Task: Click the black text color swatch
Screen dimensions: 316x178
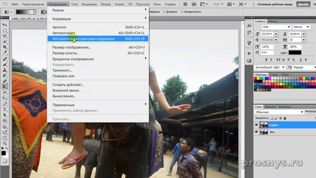Action: click(295, 53)
